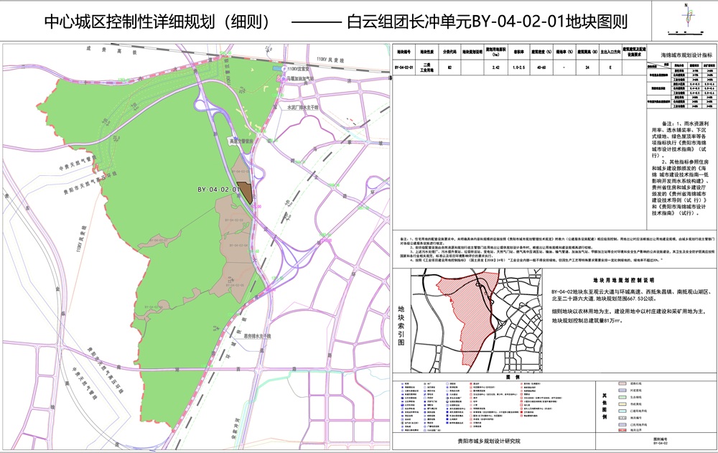
Task: Click the blue rectangle beside 110KV沈官变
Action: [x=276, y=68]
